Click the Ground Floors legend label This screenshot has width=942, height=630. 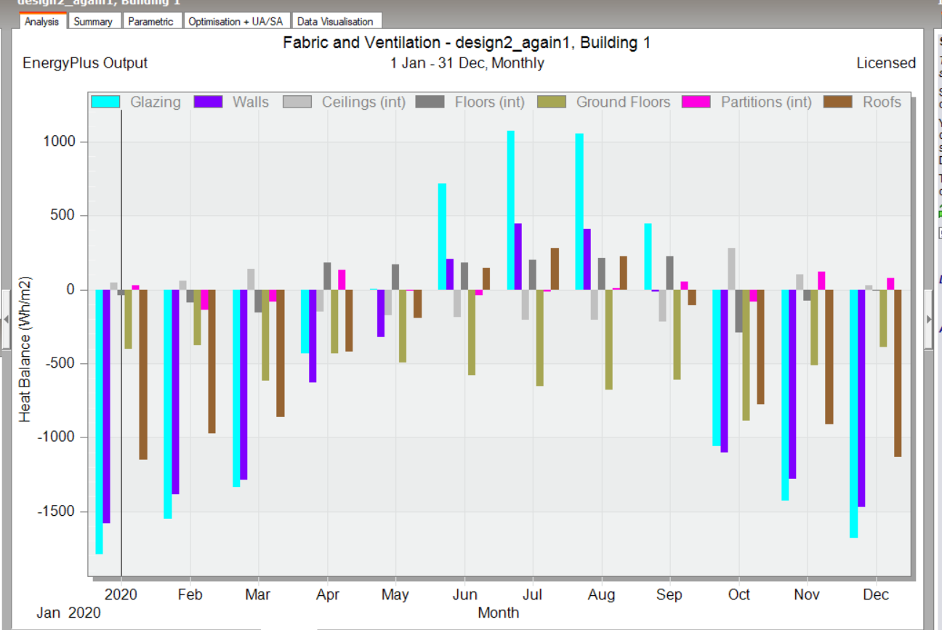[x=624, y=102]
